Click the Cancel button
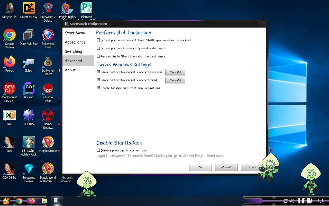 [226, 167]
